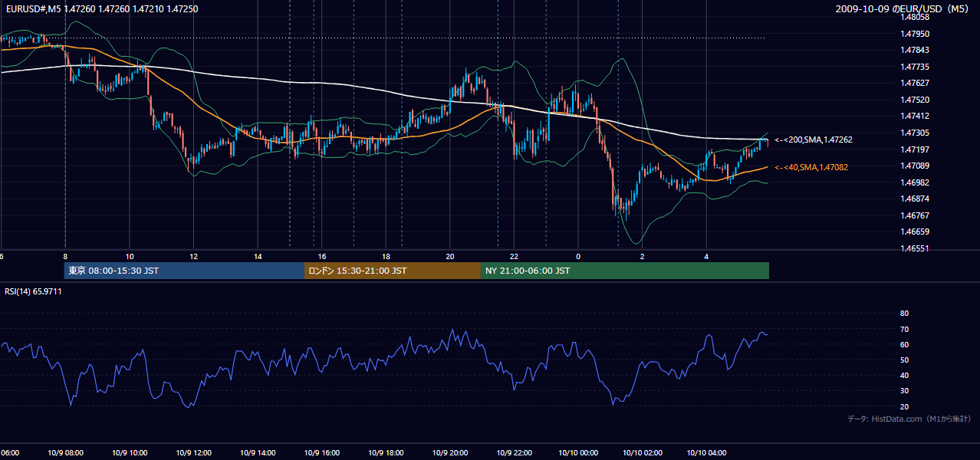Image resolution: width=980 pixels, height=460 pixels.
Task: Click price axis label 1.47843
Action: point(916,50)
